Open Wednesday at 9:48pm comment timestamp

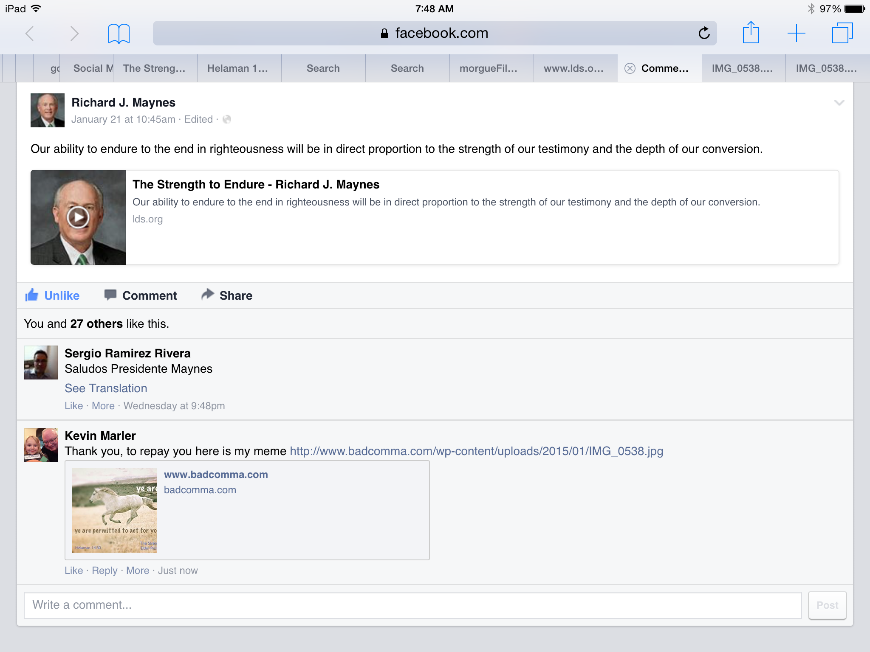pyautogui.click(x=174, y=406)
